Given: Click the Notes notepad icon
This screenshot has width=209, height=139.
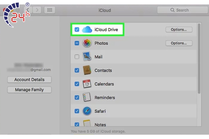Looking at the screenshot, I should [87, 123].
